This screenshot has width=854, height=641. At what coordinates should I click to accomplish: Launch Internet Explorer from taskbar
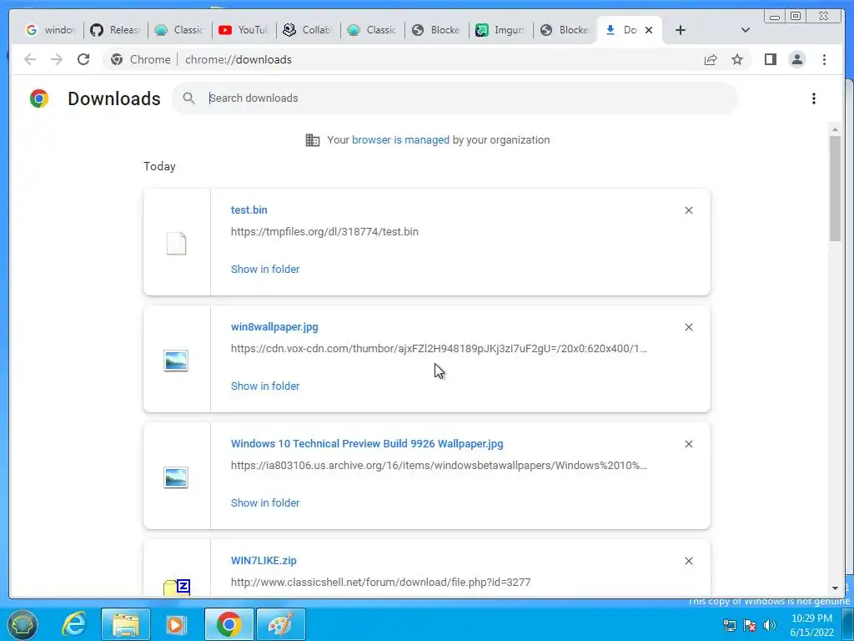pos(73,624)
